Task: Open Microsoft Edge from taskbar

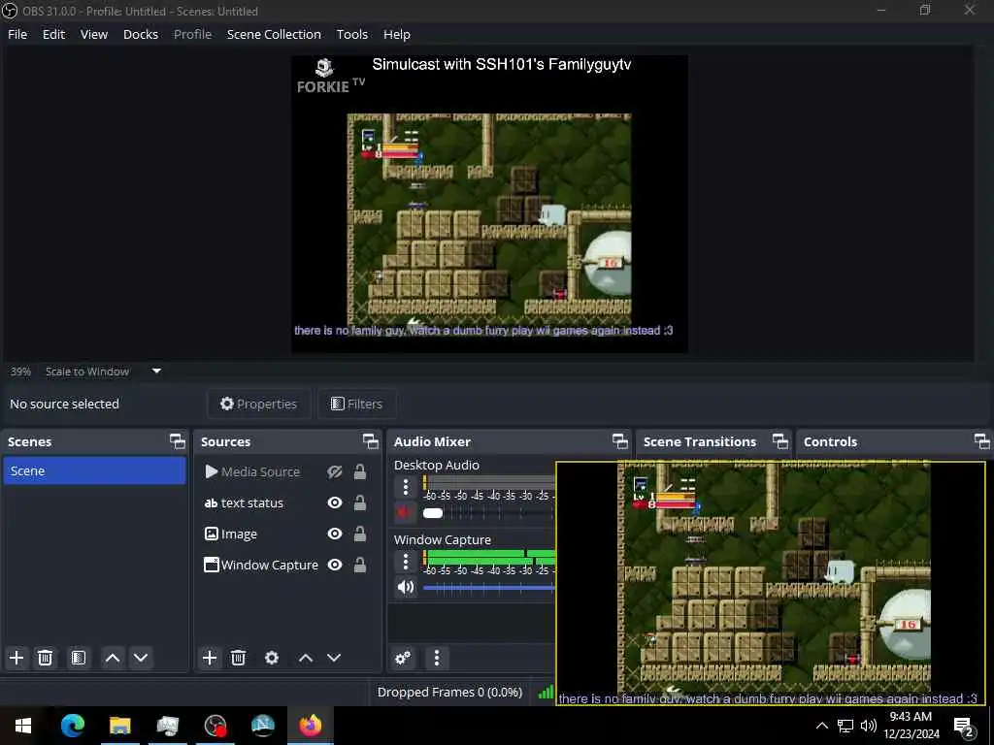Action: click(72, 726)
